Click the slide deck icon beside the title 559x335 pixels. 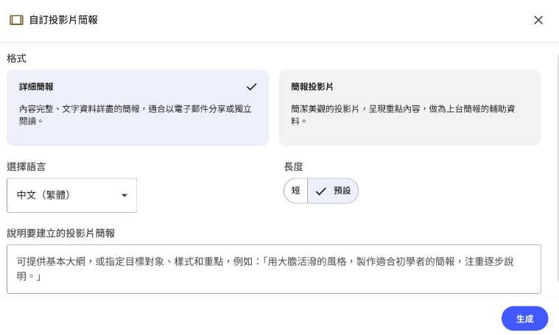click(16, 20)
